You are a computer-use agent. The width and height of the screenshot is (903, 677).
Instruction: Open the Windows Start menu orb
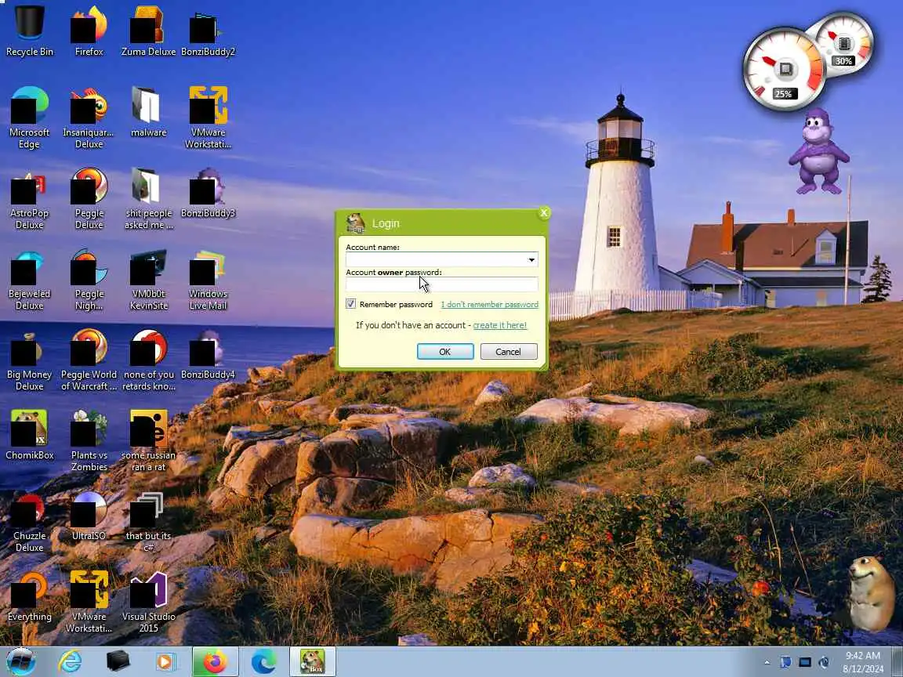[x=21, y=661]
